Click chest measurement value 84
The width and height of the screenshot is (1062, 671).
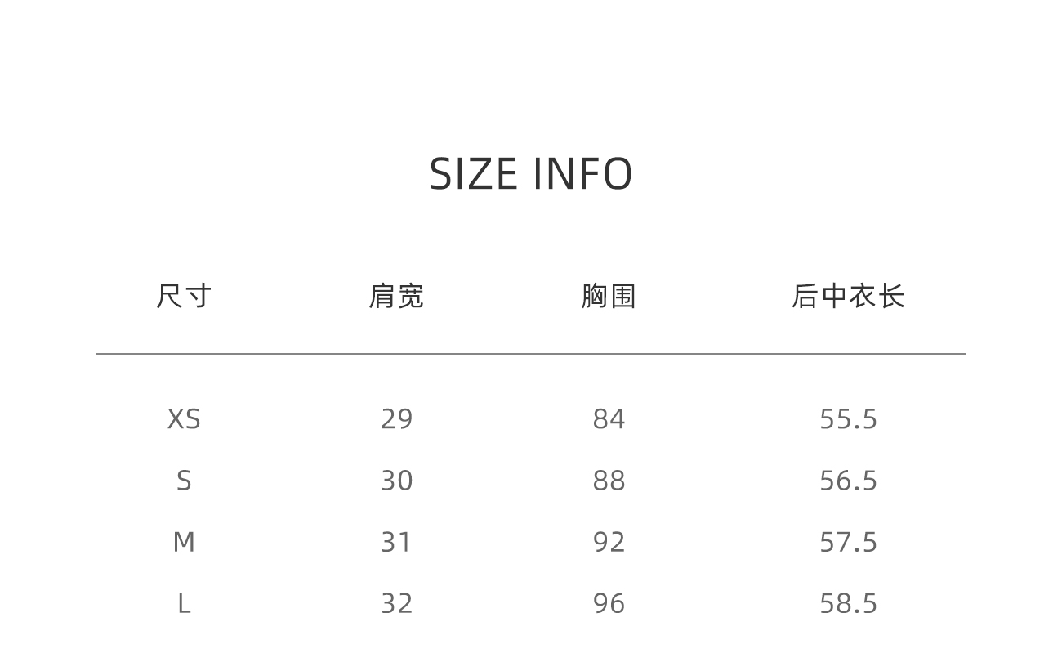[609, 419]
